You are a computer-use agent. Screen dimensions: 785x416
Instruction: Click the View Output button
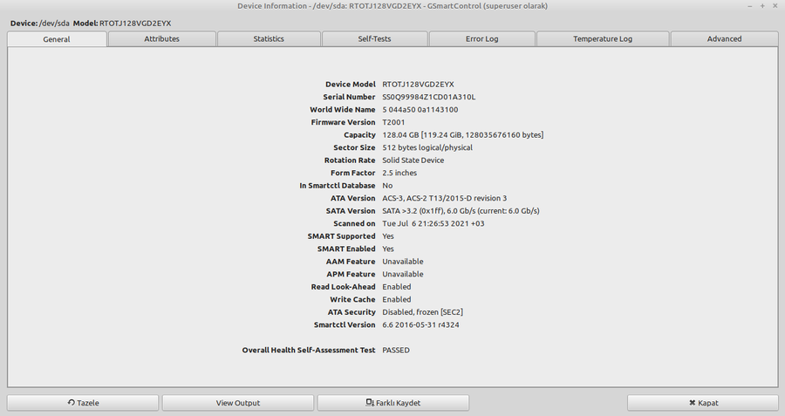point(238,403)
